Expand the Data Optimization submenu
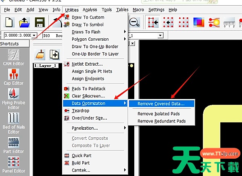The width and height of the screenshot is (242, 176). click(x=95, y=103)
